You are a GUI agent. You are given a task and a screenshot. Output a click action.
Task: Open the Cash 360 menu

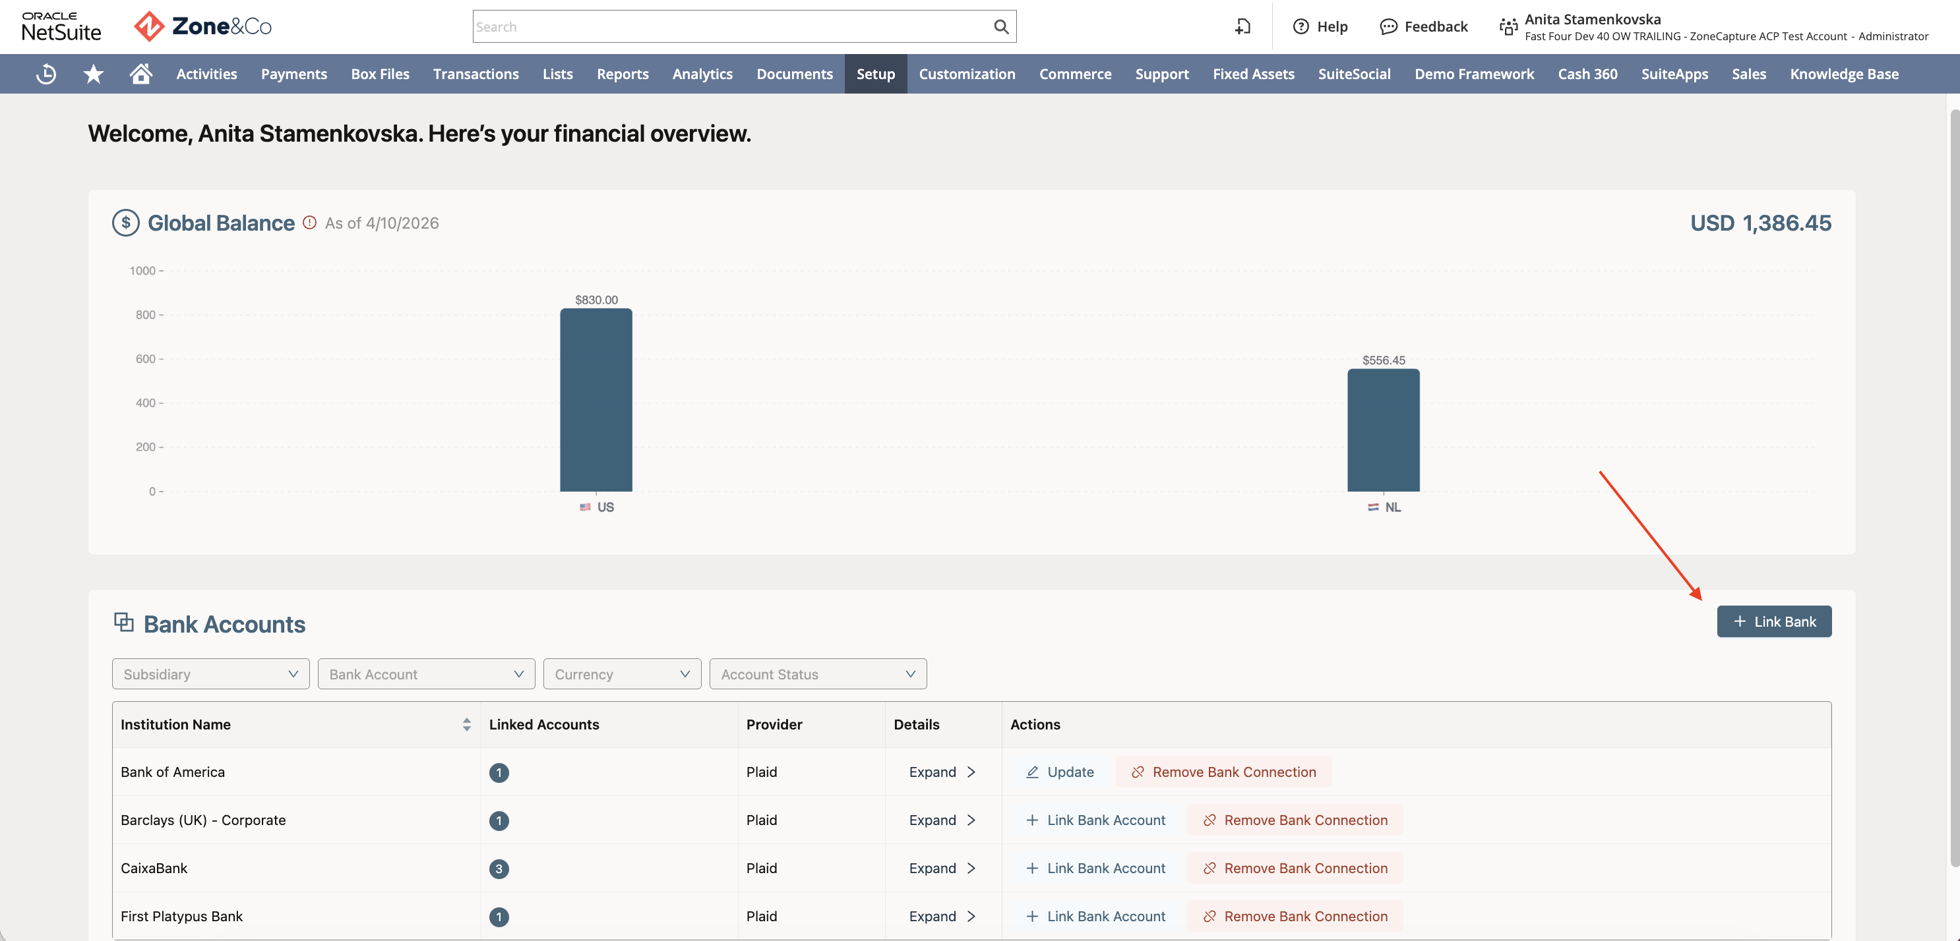pos(1587,74)
